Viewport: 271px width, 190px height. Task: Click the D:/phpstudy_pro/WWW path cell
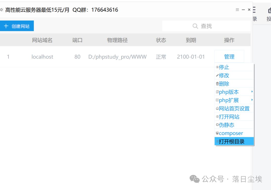pos(117,57)
